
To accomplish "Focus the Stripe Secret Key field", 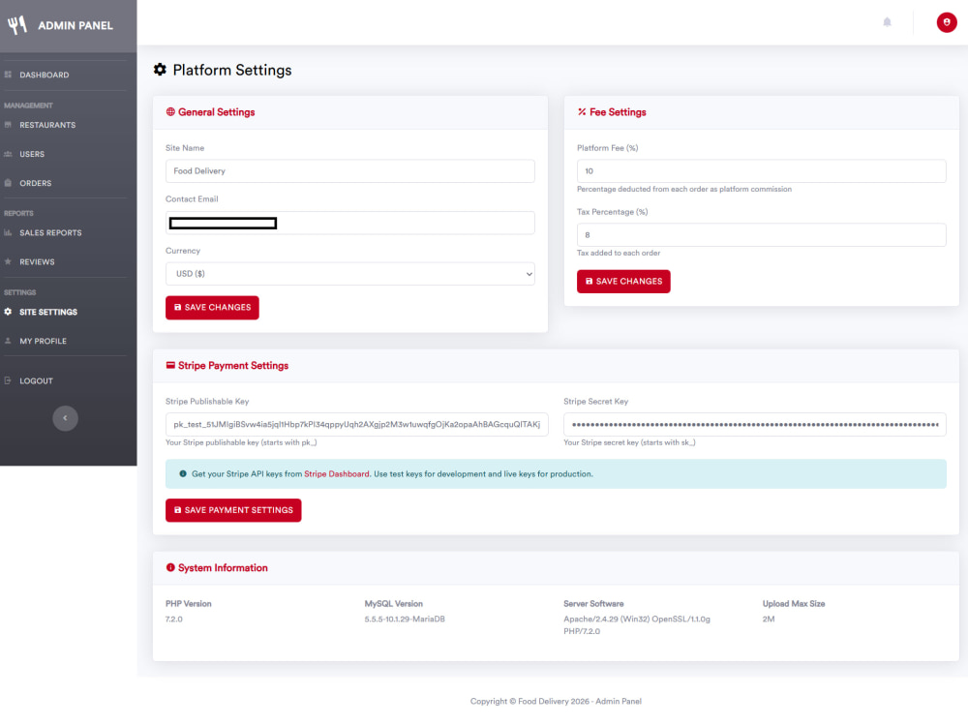I will (x=755, y=424).
